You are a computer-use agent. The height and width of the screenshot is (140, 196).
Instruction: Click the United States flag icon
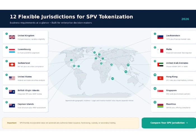click(x=12, y=78)
